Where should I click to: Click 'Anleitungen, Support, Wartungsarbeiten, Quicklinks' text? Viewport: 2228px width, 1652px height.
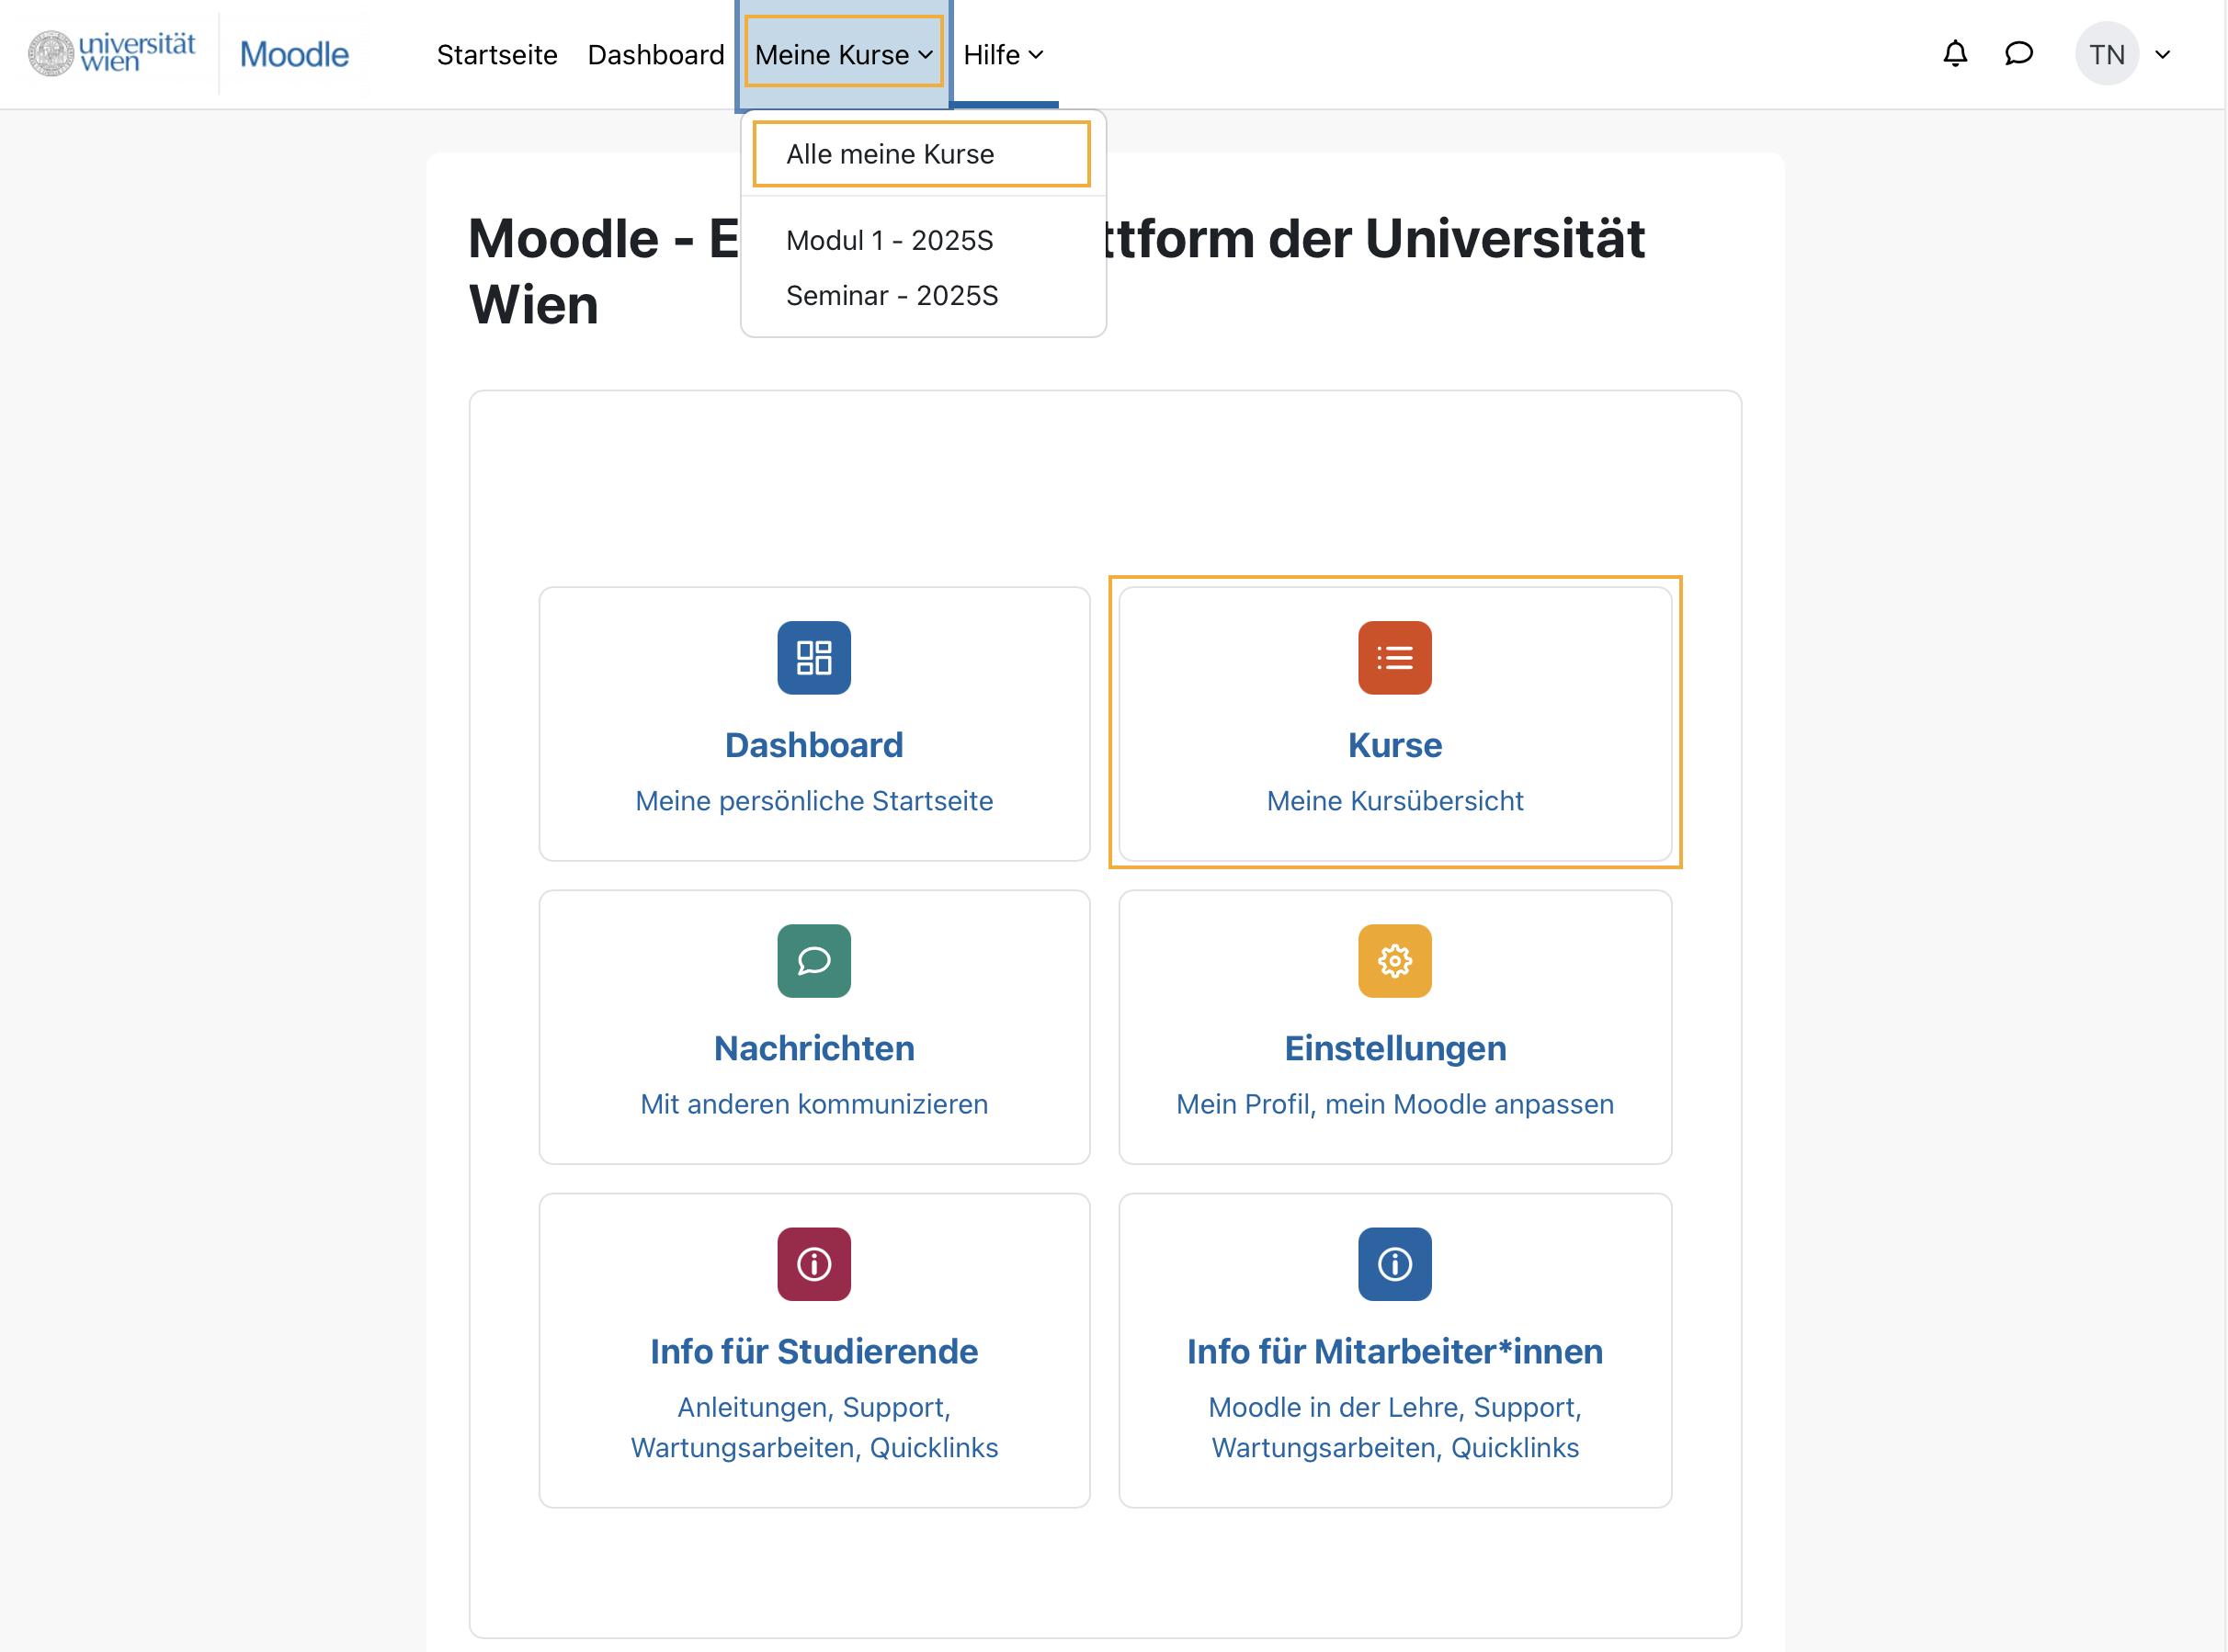pyautogui.click(x=814, y=1427)
